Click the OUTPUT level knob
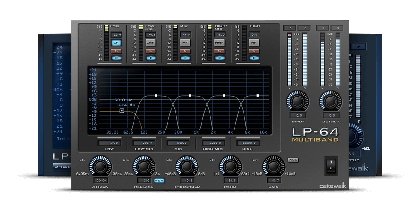 (x=331, y=101)
